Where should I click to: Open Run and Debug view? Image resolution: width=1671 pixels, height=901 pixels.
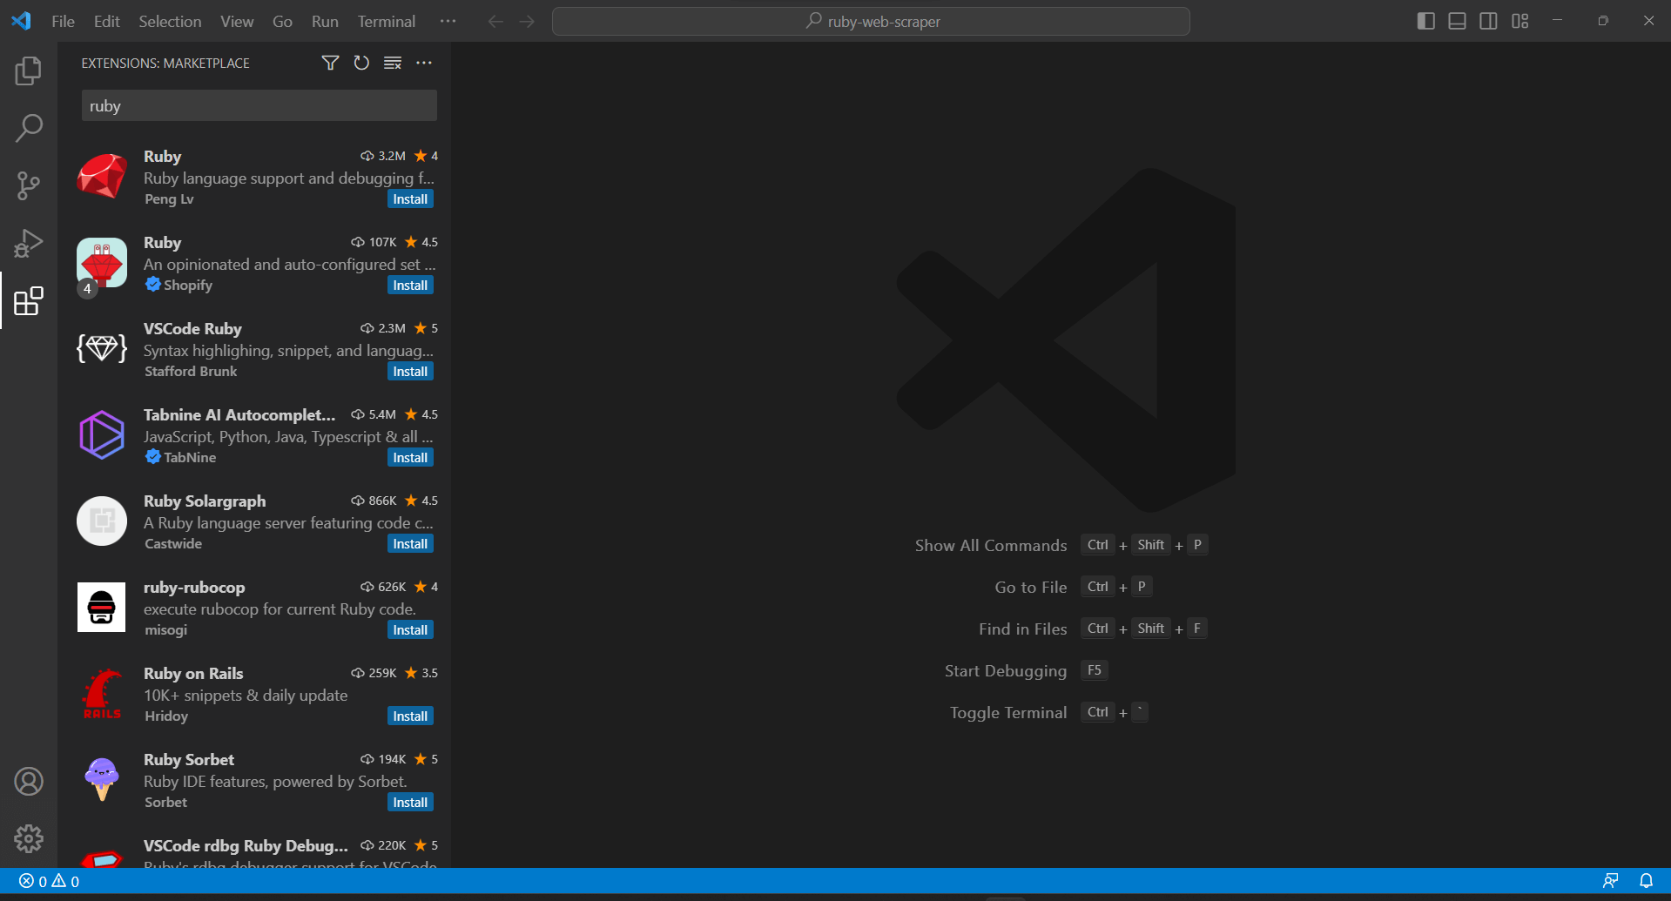point(29,244)
